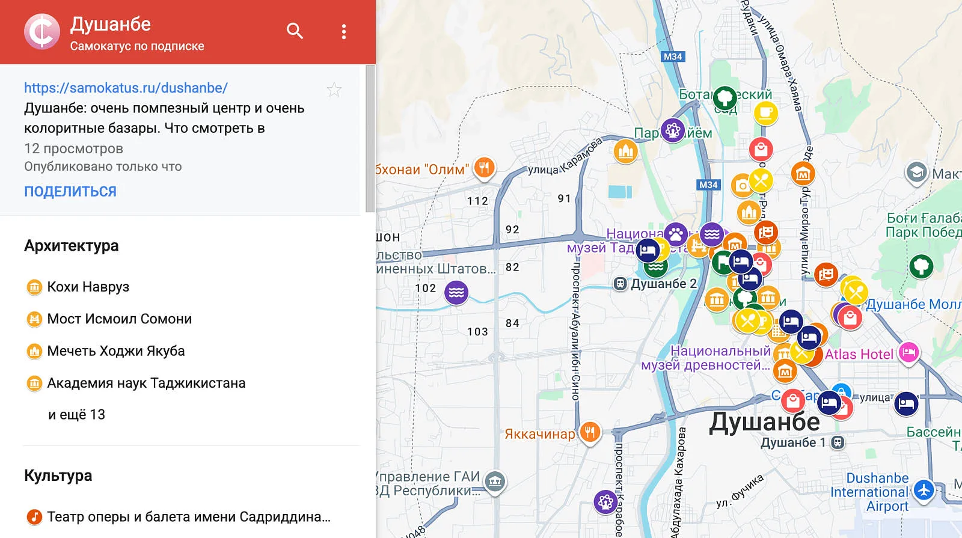Click the ПОДЕЛИТЬСЯ share button
This screenshot has height=538, width=962.
click(70, 191)
